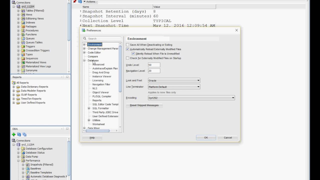Uncheck Silently Reload When File Is Unmodified
The image size is (320, 180).
133,54
